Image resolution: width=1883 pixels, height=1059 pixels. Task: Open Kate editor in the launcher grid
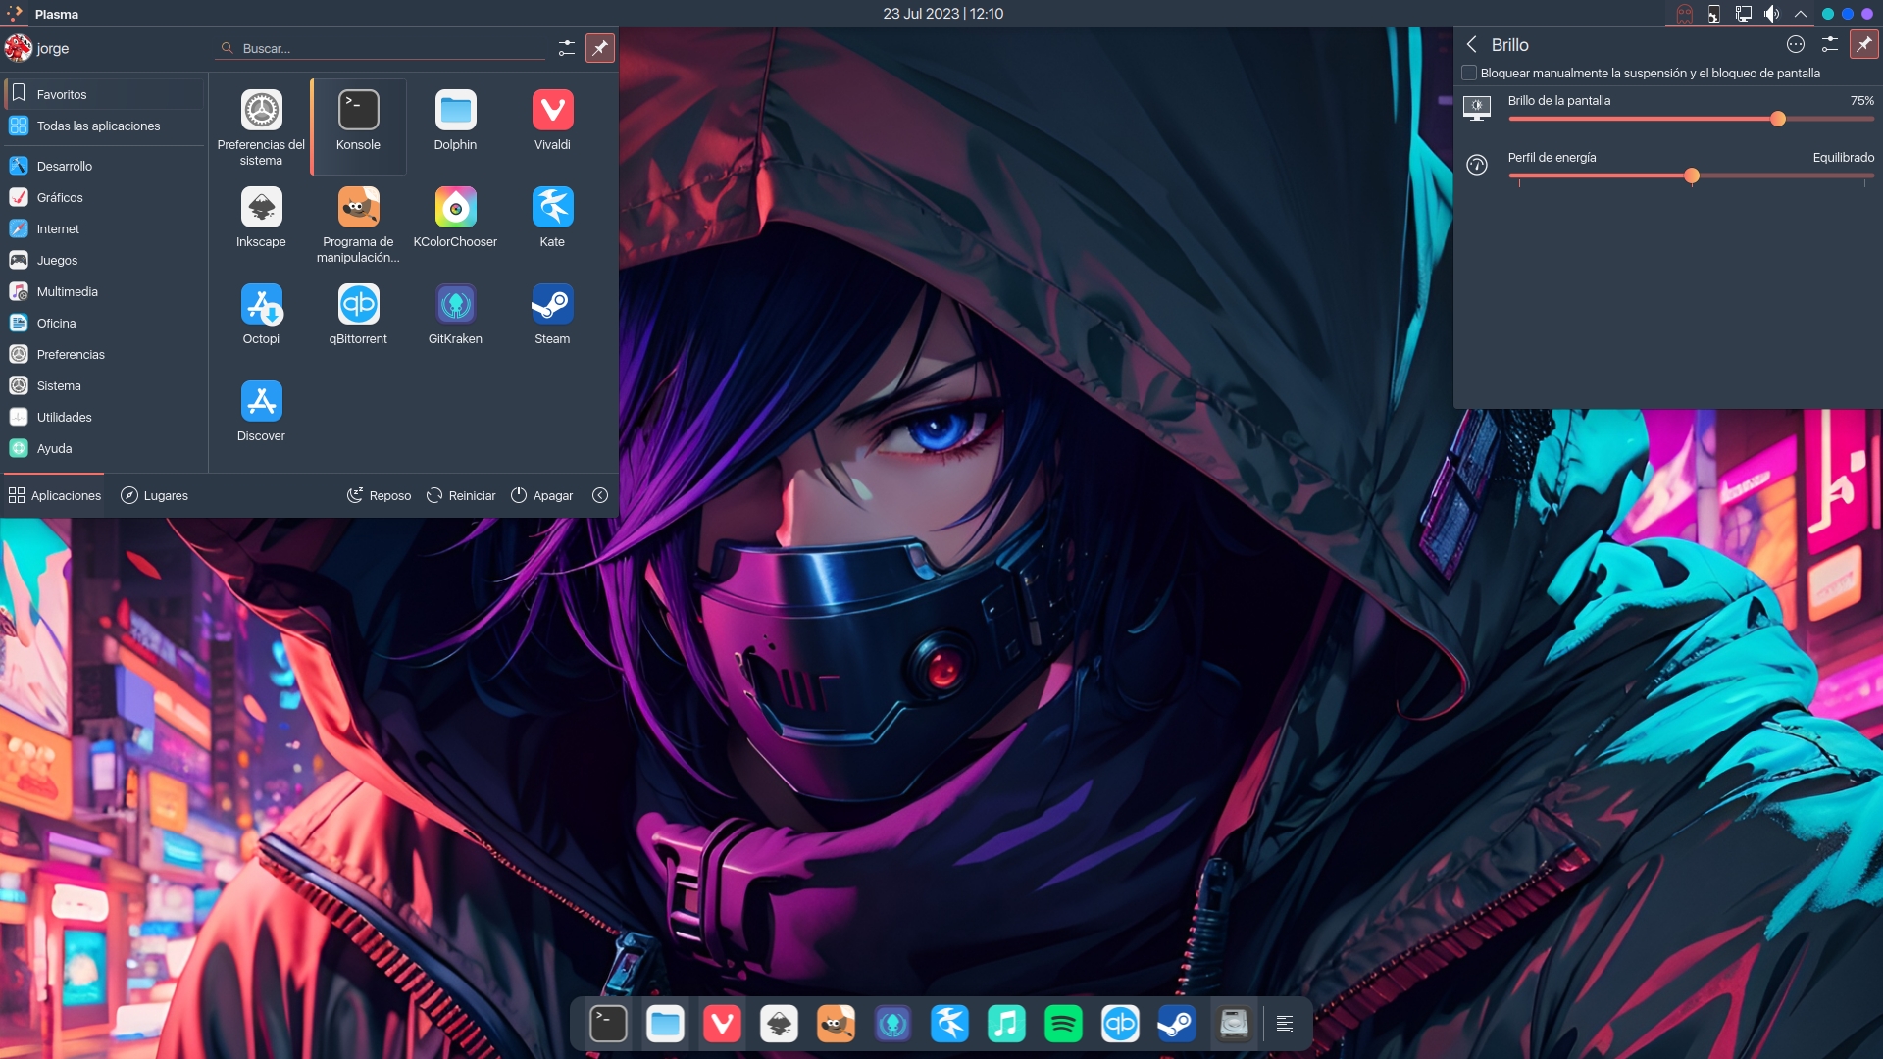point(552,224)
